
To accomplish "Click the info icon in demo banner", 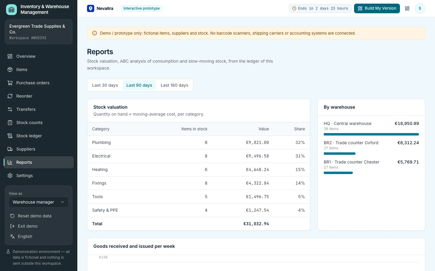I will coord(95,33).
